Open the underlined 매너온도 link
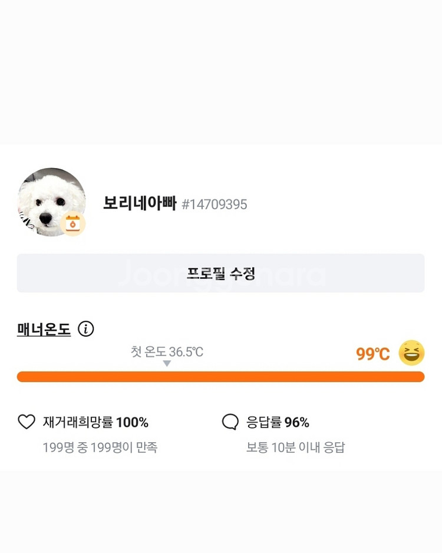The width and height of the screenshot is (442, 553). click(44, 329)
